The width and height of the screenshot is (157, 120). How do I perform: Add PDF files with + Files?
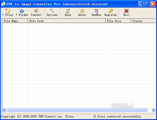tap(8, 12)
